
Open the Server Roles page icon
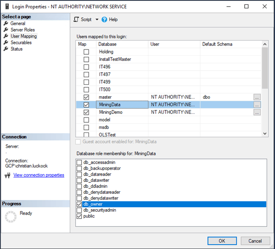(x=6, y=30)
